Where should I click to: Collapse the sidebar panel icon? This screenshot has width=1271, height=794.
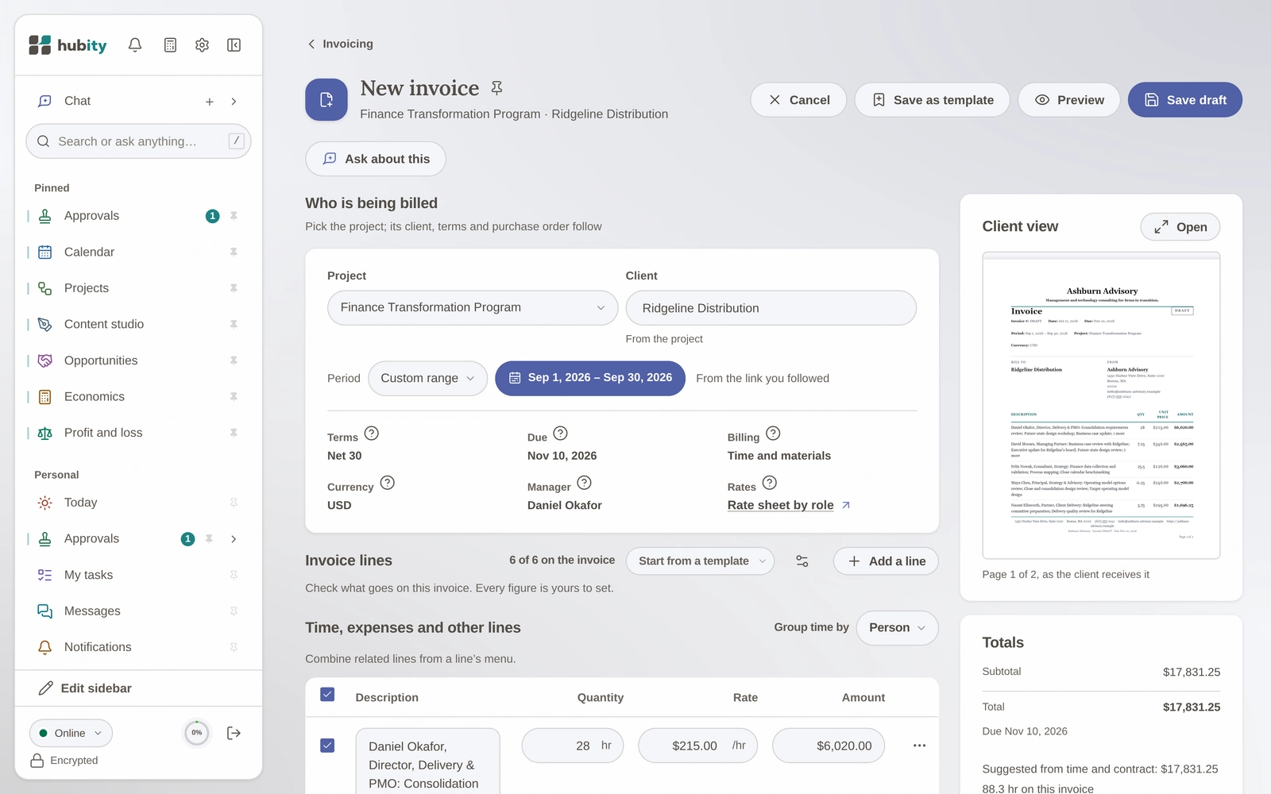click(x=234, y=45)
